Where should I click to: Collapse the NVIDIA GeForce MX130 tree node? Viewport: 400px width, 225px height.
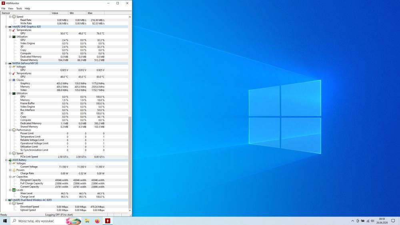(x=6, y=64)
